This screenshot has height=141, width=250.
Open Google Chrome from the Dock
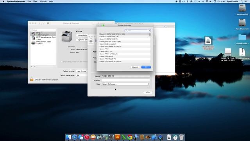(130, 137)
